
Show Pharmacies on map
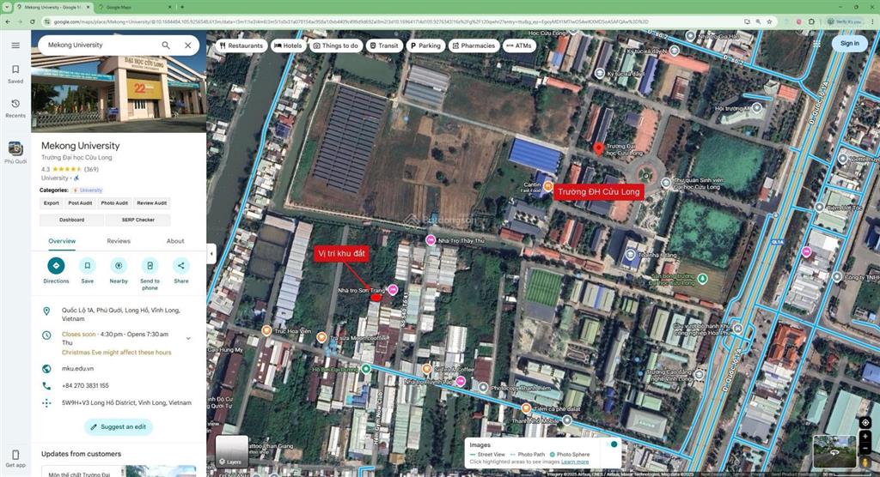coord(474,45)
